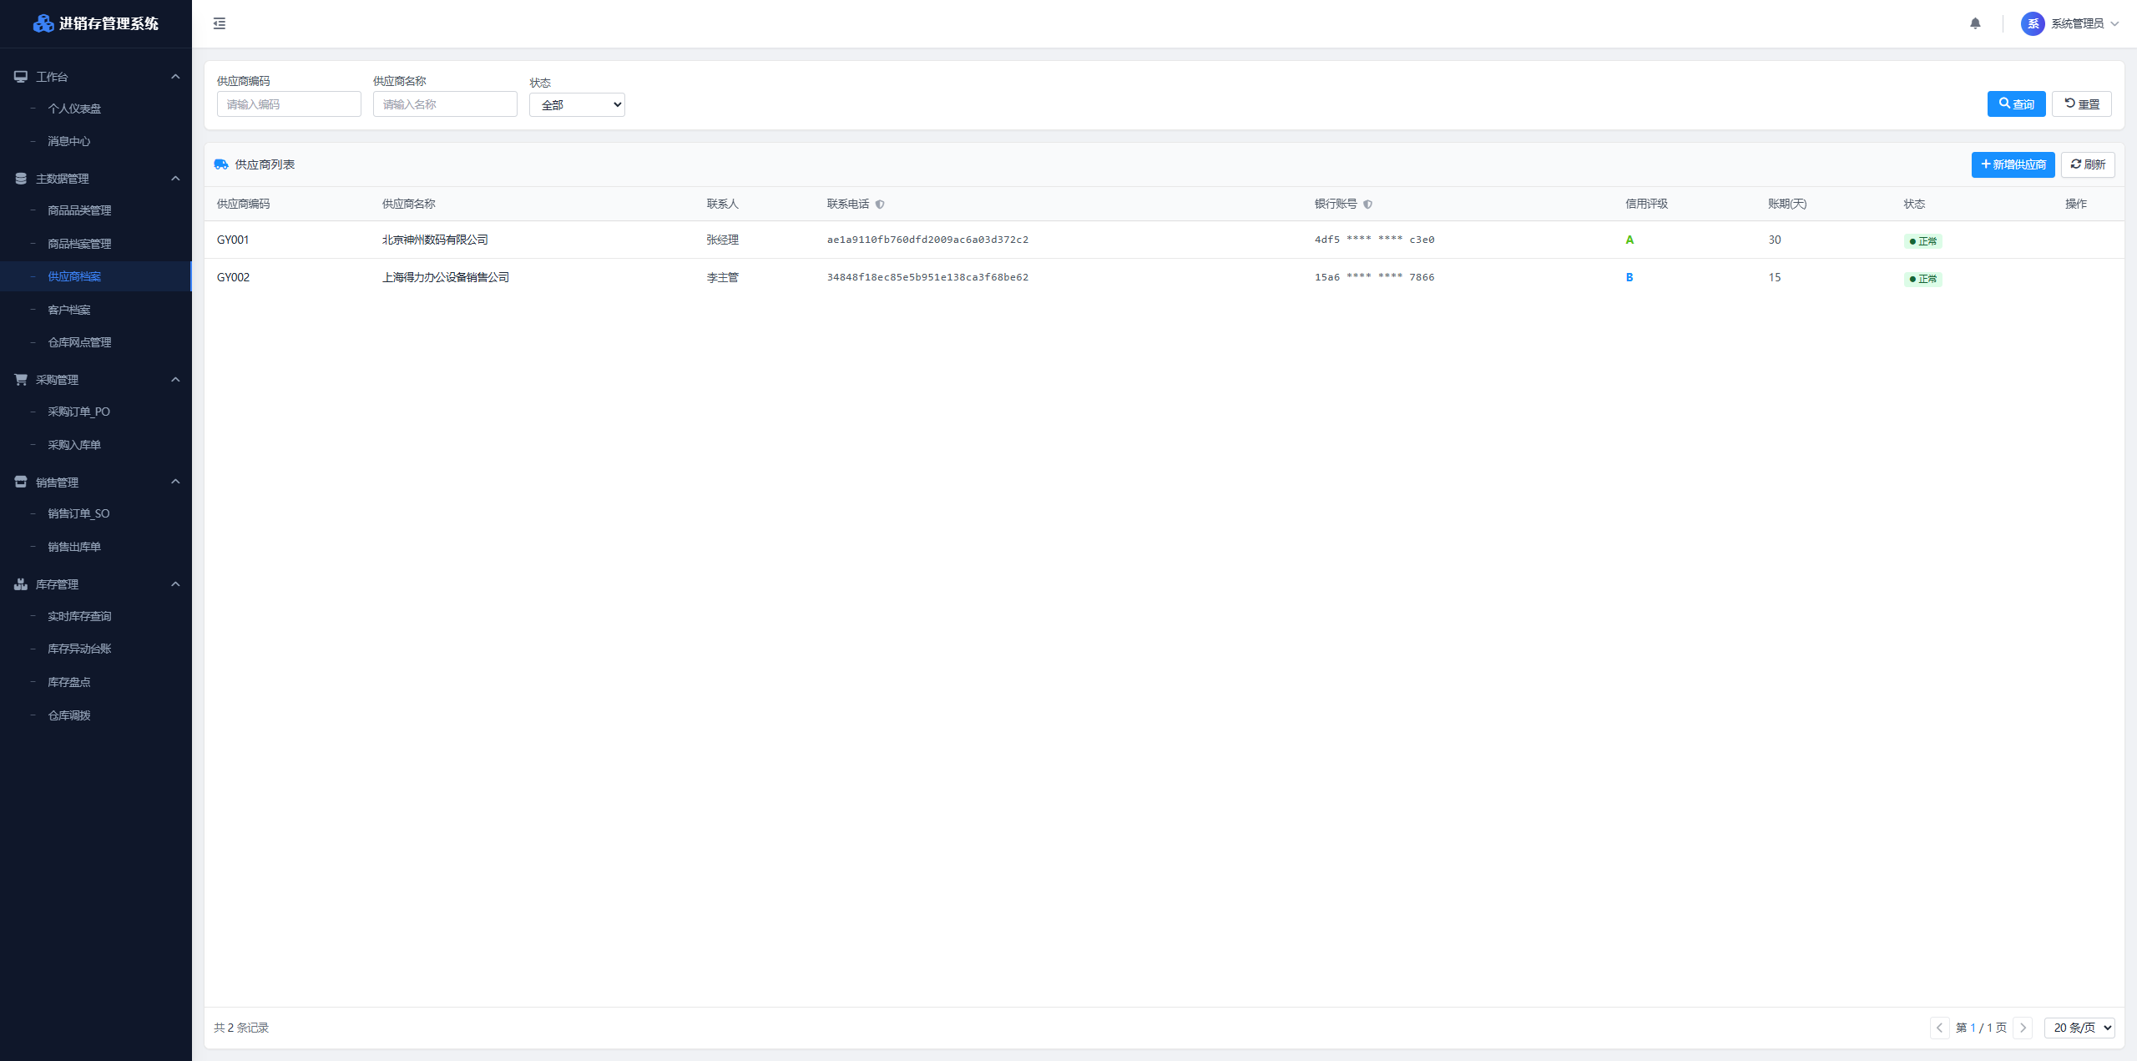
Task: Click the 信用评级 column header
Action: click(x=1646, y=204)
